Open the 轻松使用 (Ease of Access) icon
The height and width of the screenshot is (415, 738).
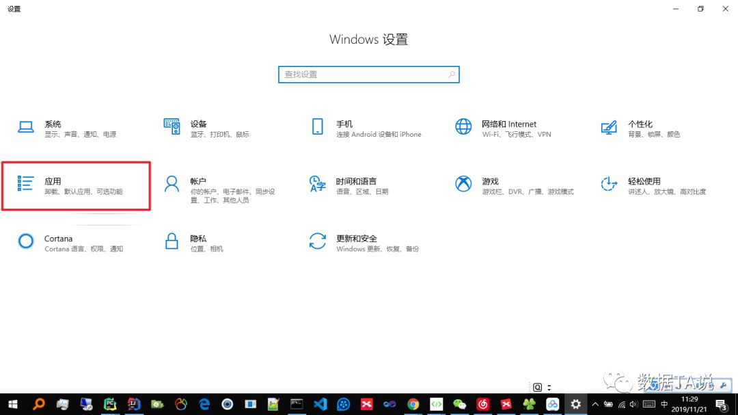[x=609, y=184]
